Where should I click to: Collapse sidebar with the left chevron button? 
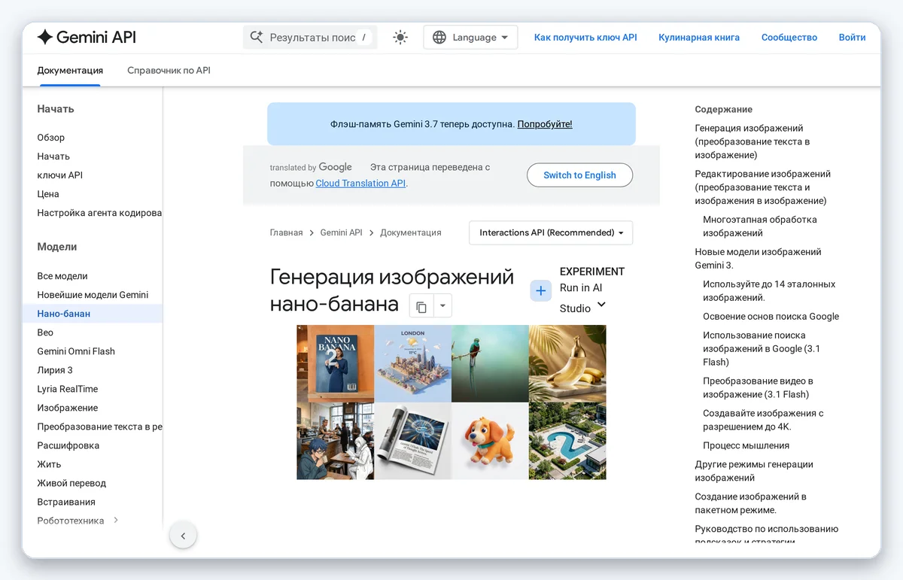click(x=183, y=536)
